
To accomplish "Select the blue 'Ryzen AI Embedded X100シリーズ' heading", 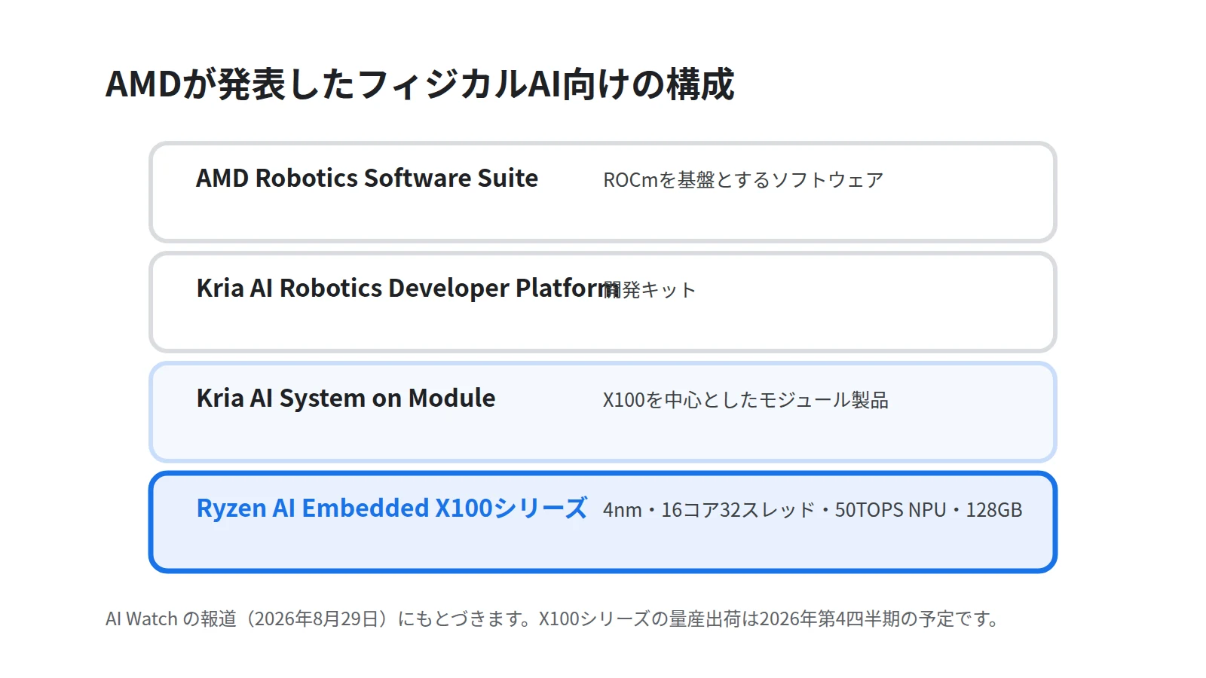I will tap(392, 508).
